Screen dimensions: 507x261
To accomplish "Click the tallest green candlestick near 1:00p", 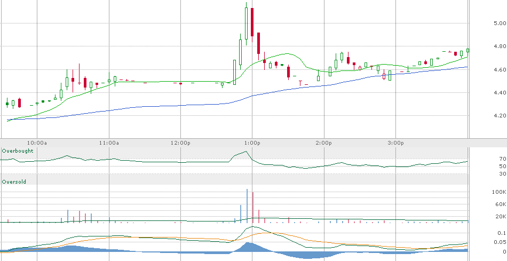I will coord(247,22).
